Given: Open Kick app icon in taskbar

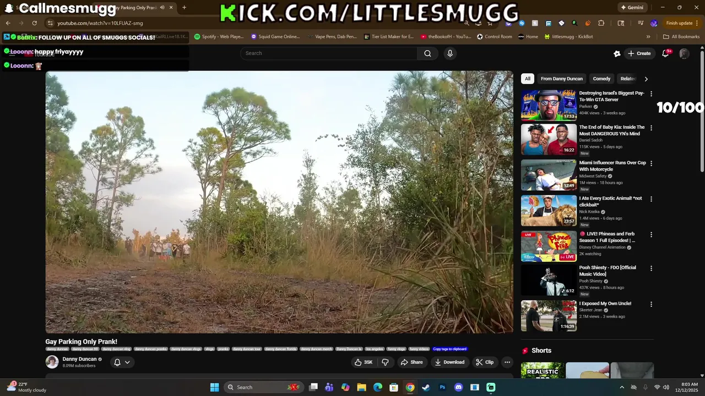Looking at the screenshot, I should [x=491, y=387].
